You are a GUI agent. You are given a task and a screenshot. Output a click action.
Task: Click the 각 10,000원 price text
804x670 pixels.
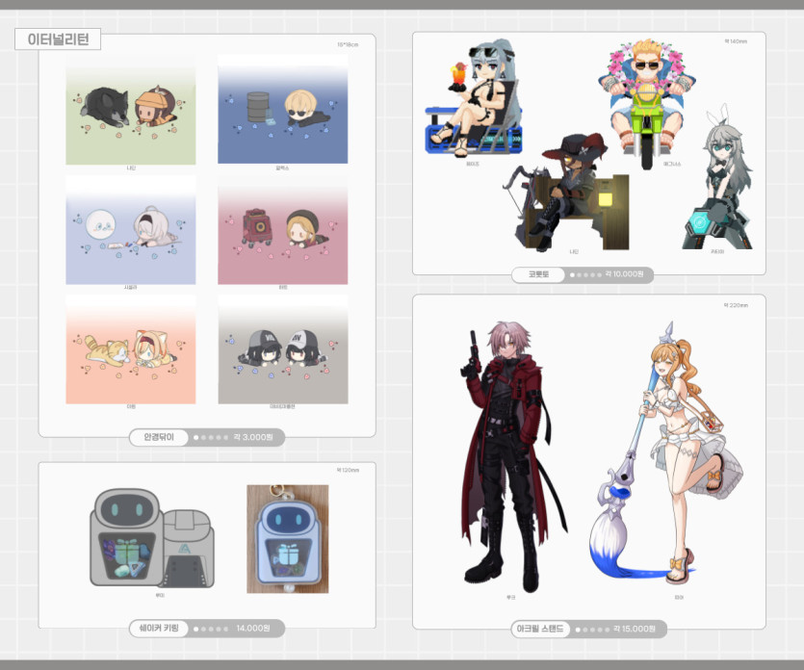coord(626,274)
